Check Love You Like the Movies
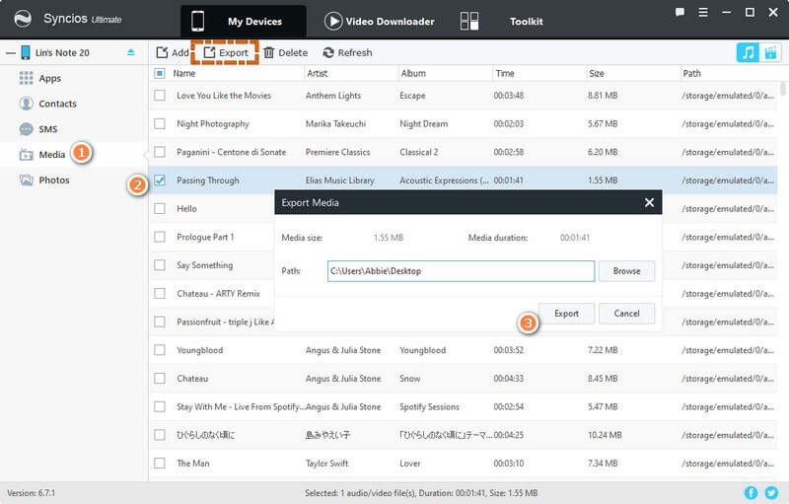The width and height of the screenshot is (789, 504). (160, 95)
